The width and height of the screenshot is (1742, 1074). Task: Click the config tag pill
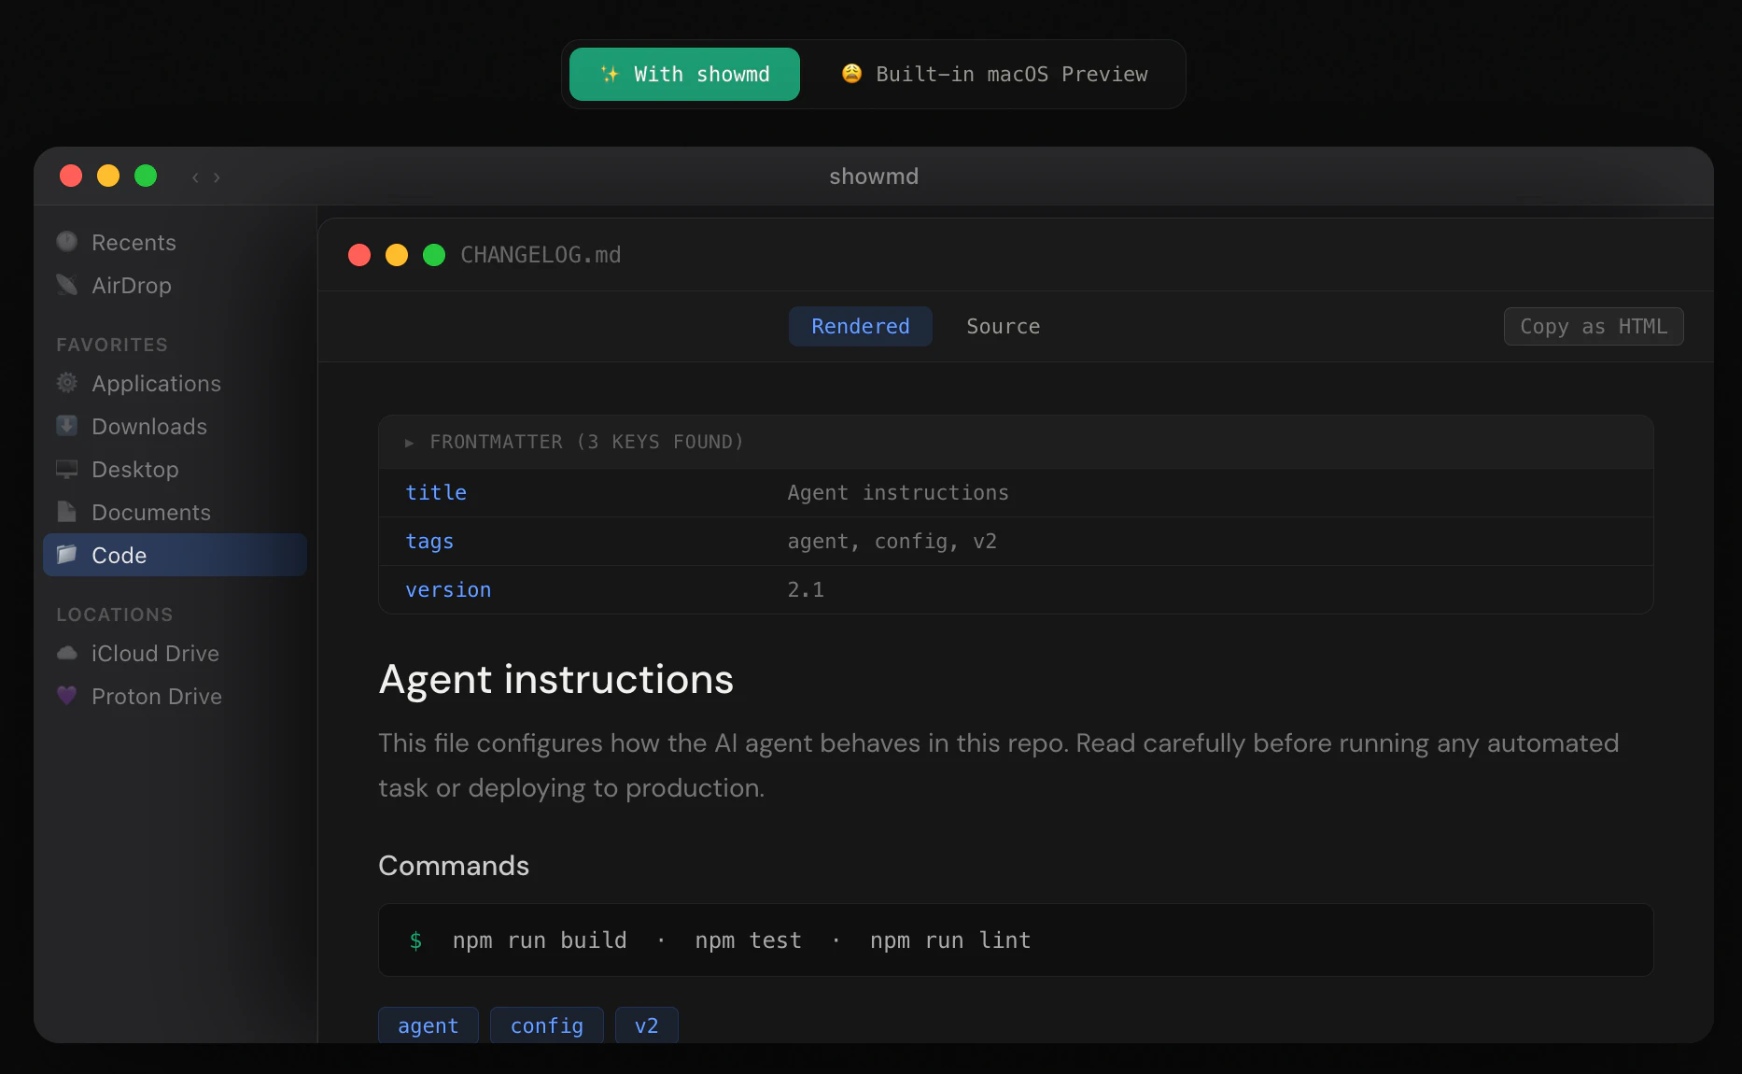(x=546, y=1025)
